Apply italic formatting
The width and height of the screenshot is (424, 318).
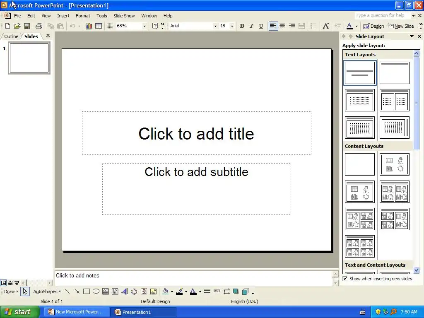pyautogui.click(x=251, y=26)
